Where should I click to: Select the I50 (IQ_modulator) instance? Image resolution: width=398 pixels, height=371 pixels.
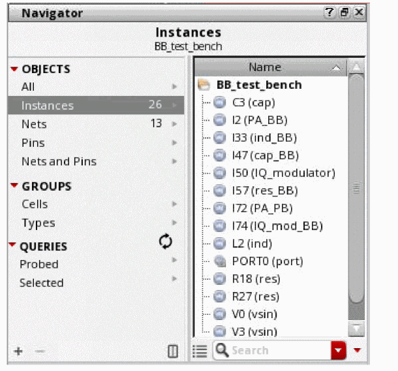click(x=283, y=173)
